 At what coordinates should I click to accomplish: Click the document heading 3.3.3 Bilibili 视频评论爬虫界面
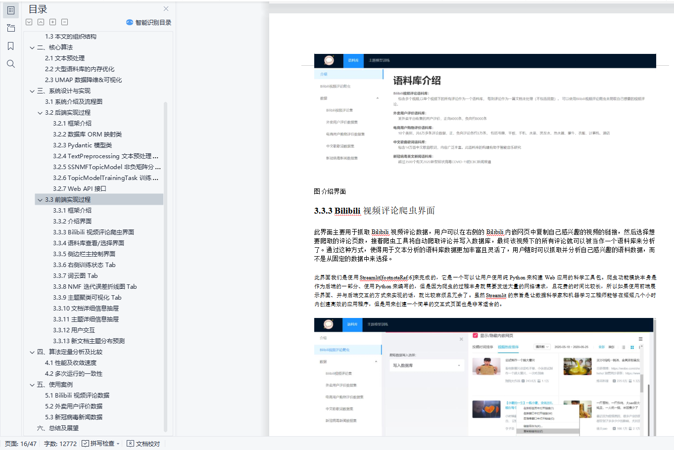pyautogui.click(x=374, y=211)
